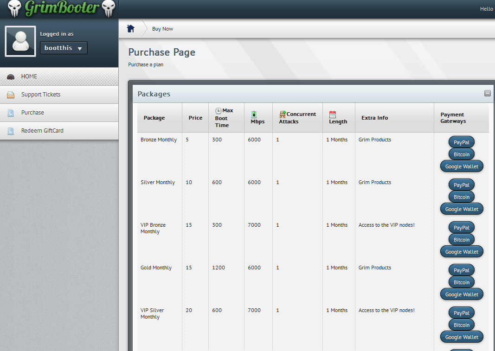Pay Gold Monthly with Bitcoin
Viewport: 495px width, 351px height.
pyautogui.click(x=462, y=282)
